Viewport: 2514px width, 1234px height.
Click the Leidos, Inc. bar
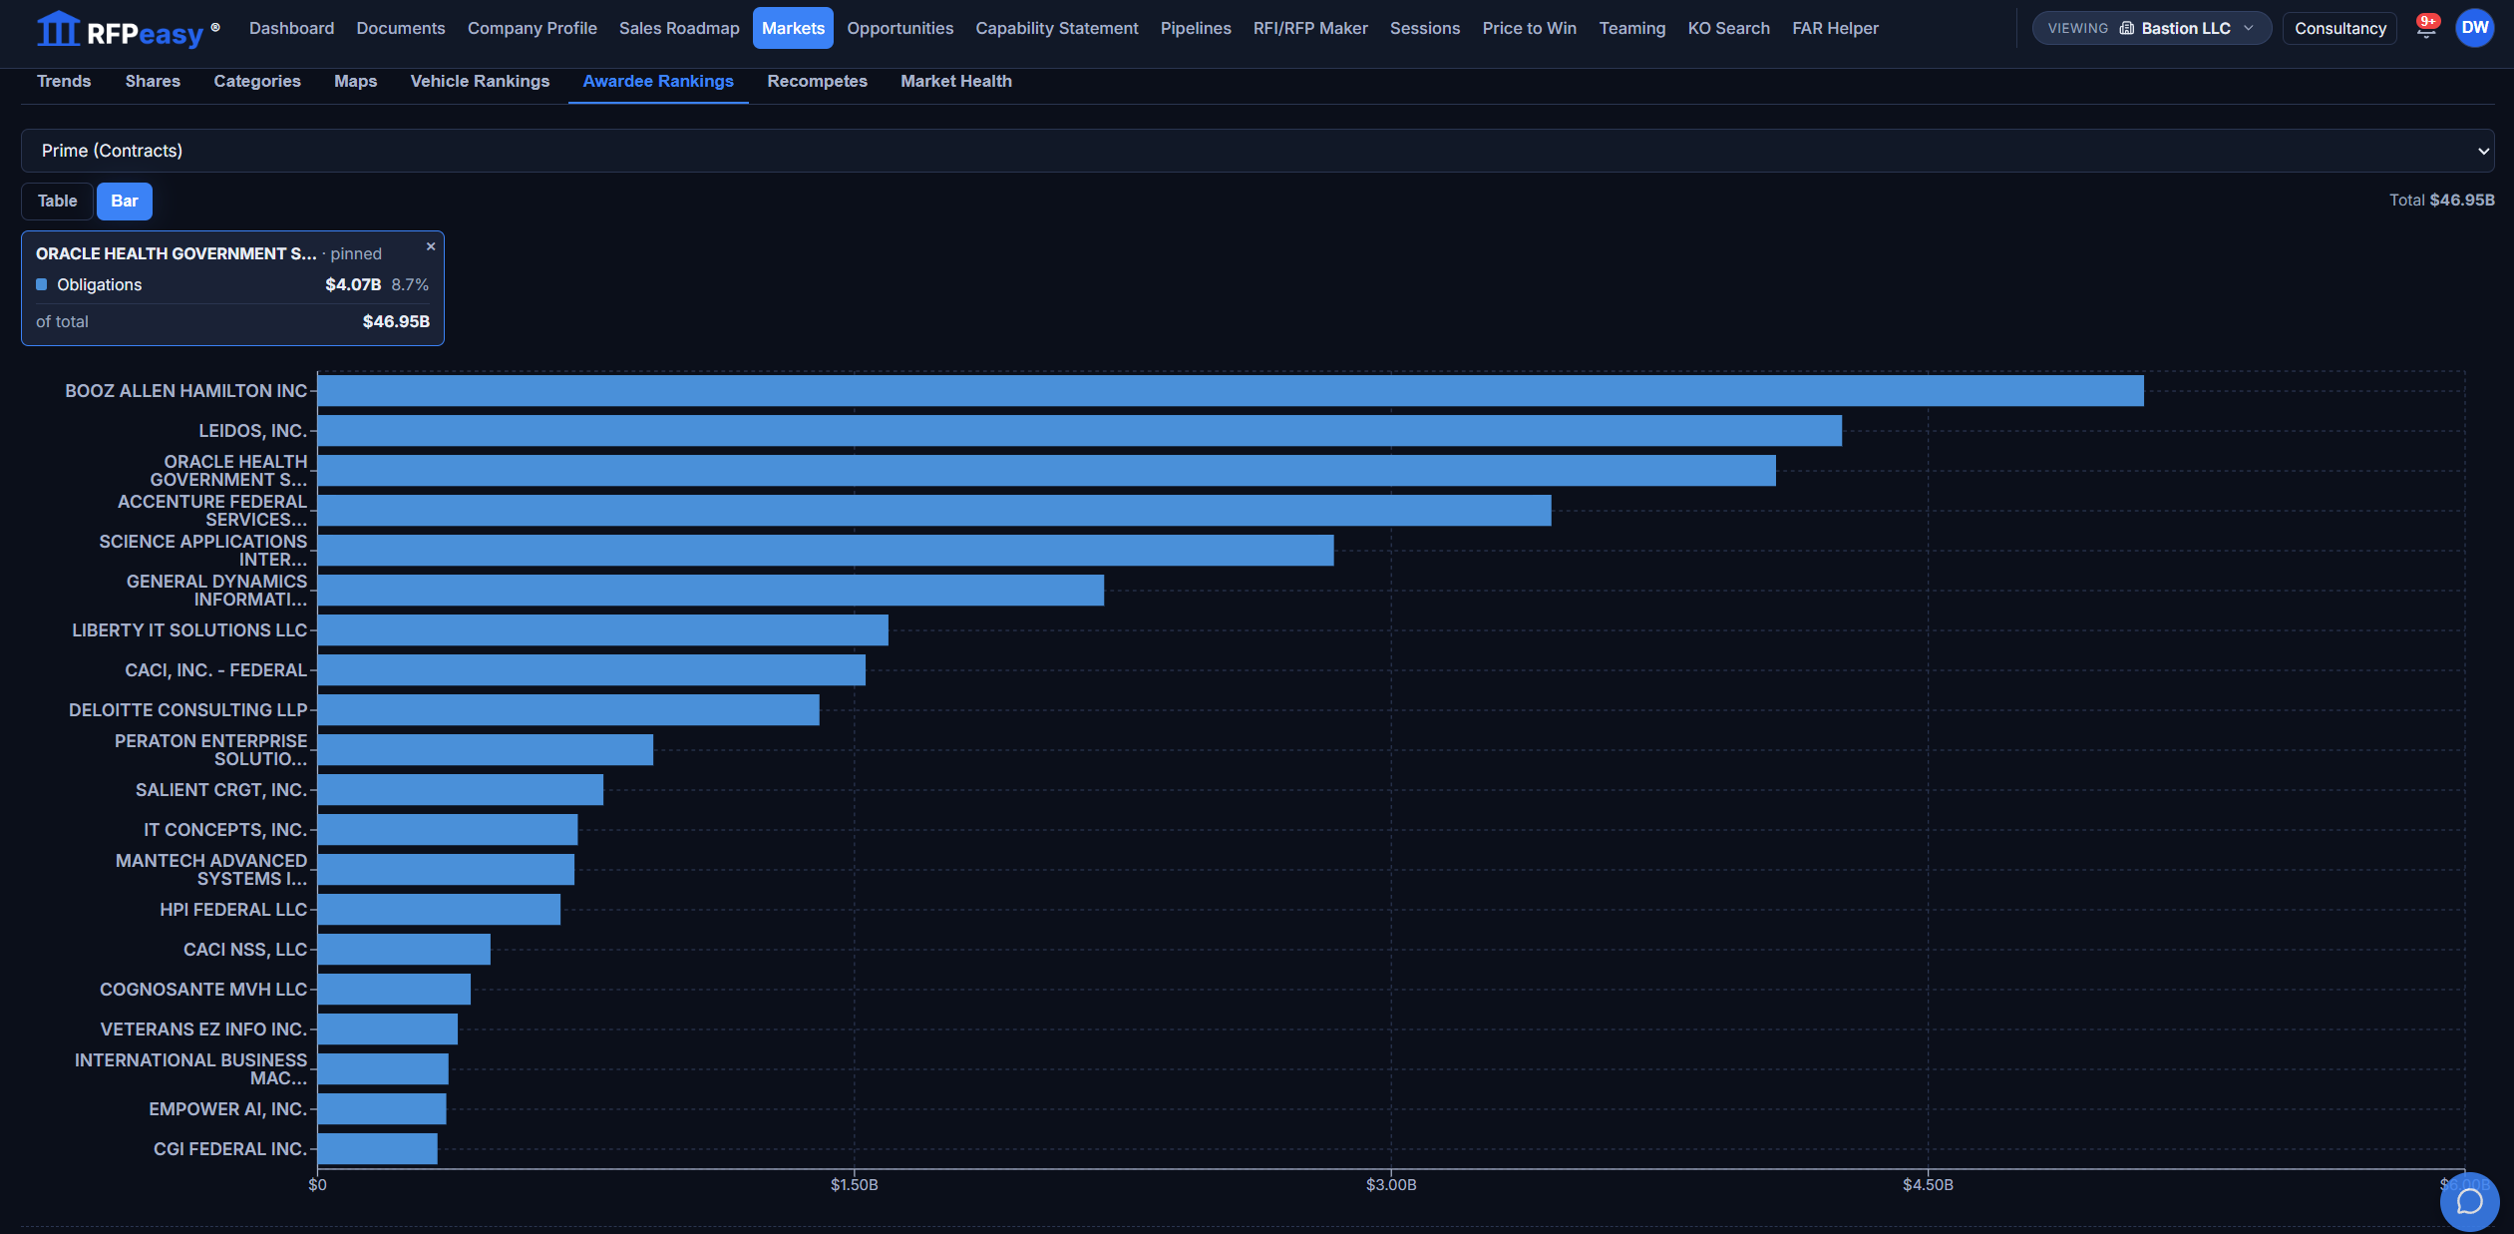click(x=1080, y=431)
